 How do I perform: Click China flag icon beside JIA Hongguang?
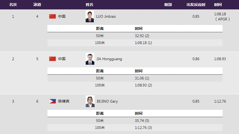[53, 59]
